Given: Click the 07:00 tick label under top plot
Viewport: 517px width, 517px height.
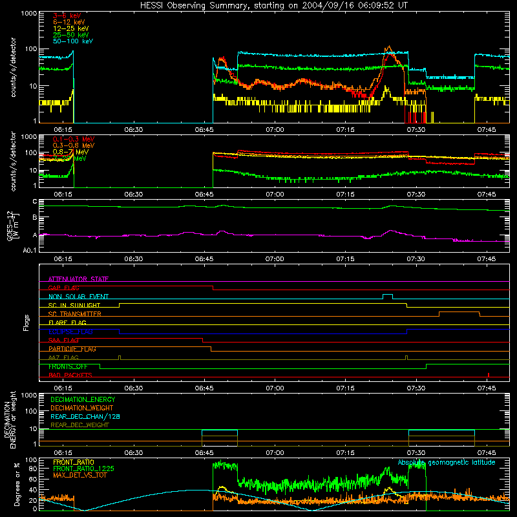Looking at the screenshot, I should point(275,130).
